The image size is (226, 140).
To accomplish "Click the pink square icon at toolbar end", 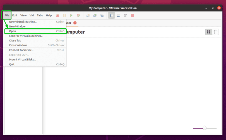I will click(x=132, y=15).
